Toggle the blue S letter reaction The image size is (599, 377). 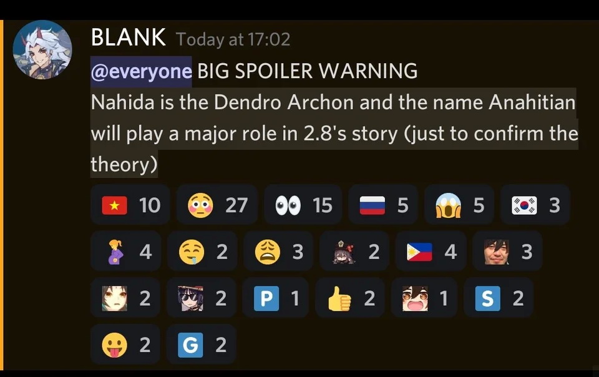499,298
